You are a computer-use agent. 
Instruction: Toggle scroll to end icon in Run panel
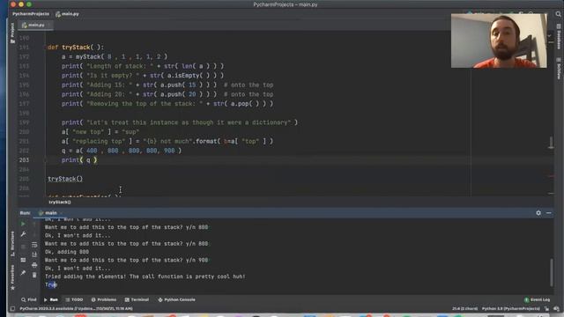pyautogui.click(x=34, y=254)
